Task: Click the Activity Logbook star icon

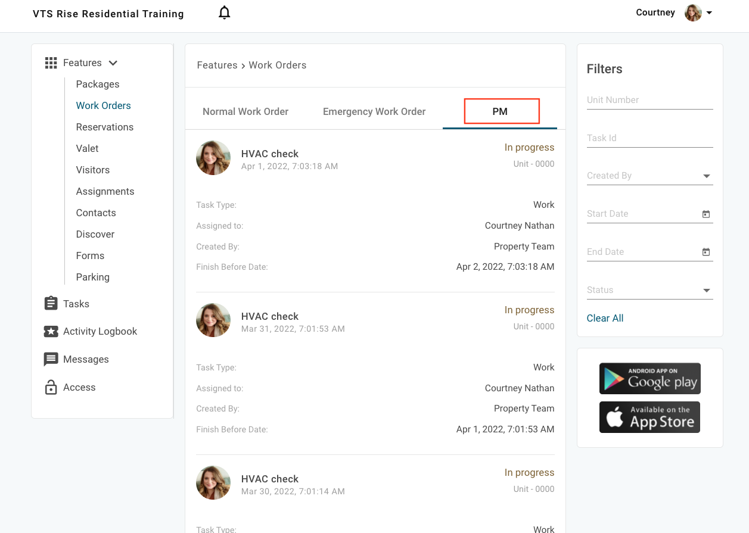Action: (x=51, y=332)
